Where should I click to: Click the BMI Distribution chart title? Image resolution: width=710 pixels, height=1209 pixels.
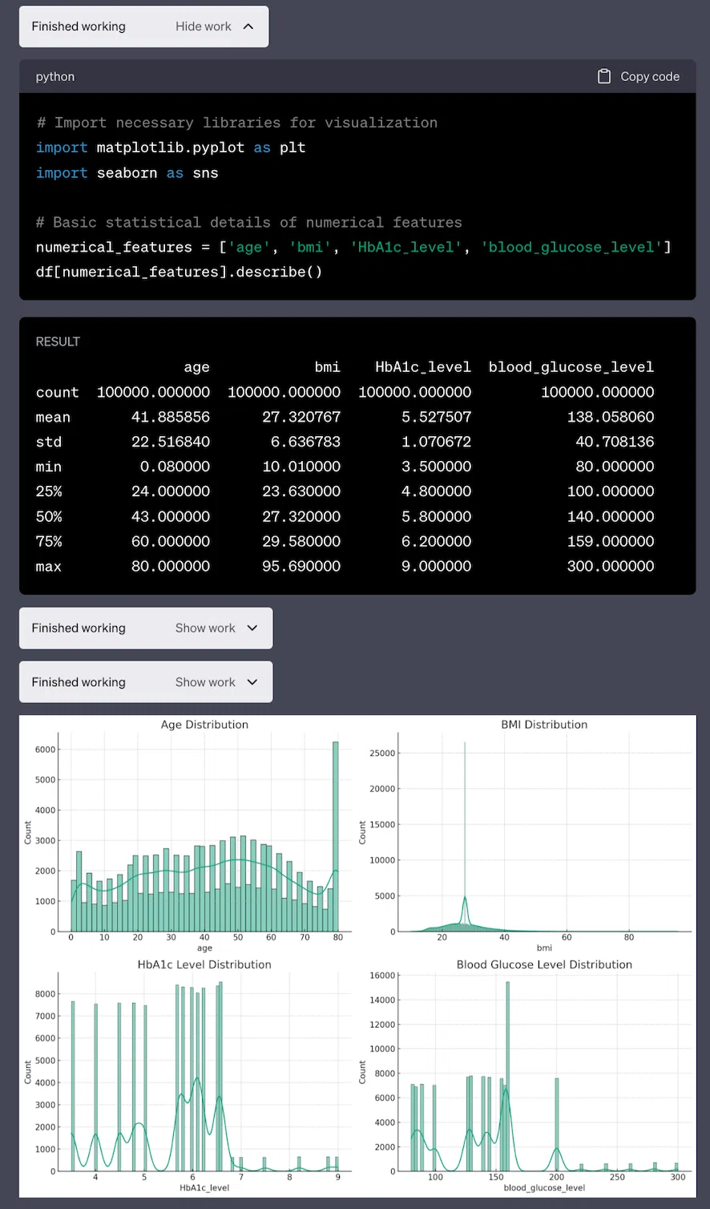[544, 724]
